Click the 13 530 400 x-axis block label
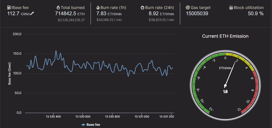 53,117
